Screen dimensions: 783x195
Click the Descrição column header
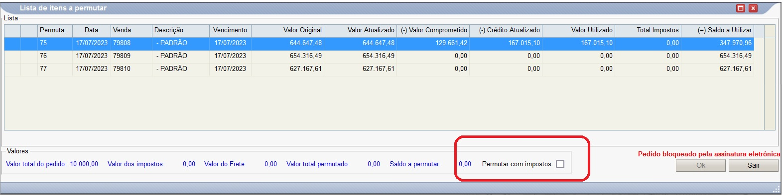coord(181,30)
